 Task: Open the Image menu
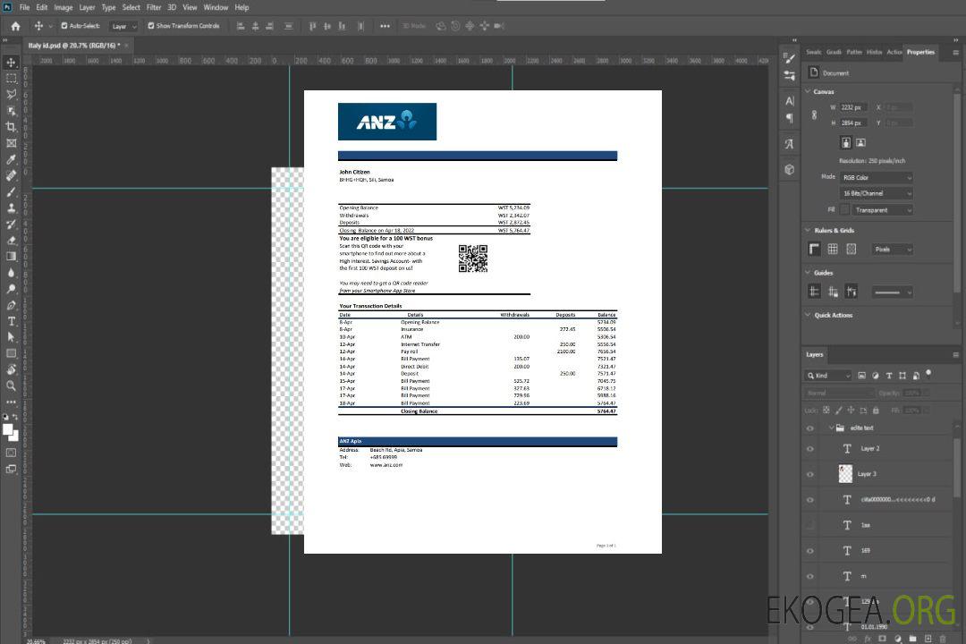point(63,7)
